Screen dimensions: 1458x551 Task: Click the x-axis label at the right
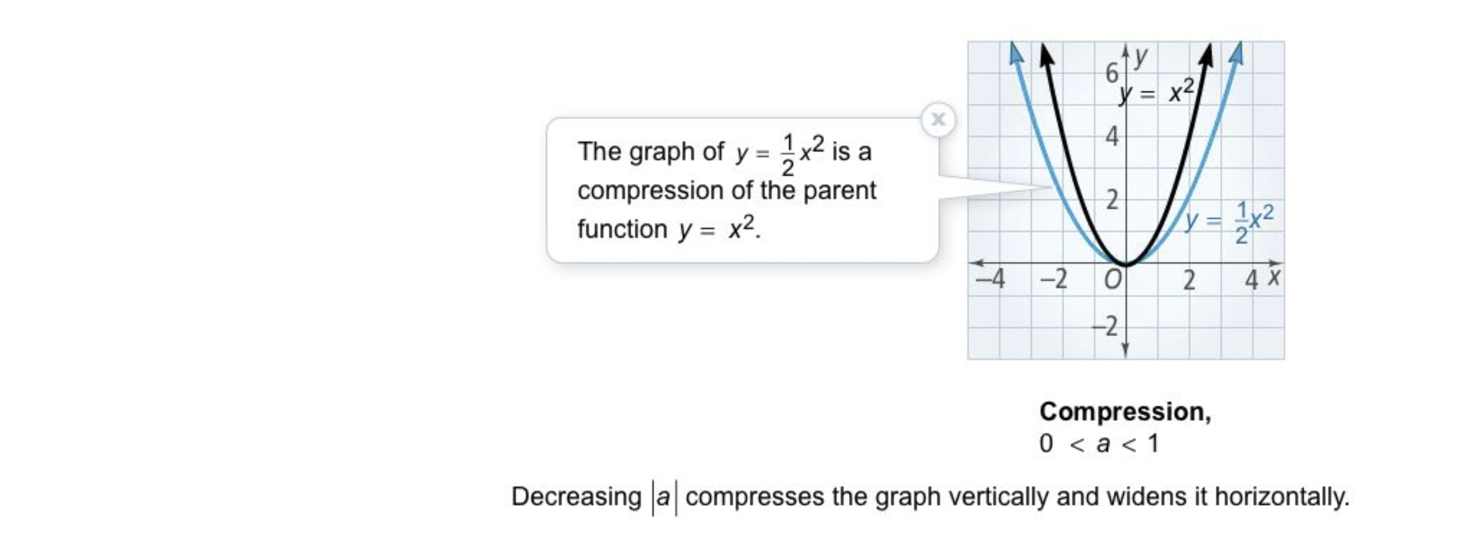point(1273,277)
